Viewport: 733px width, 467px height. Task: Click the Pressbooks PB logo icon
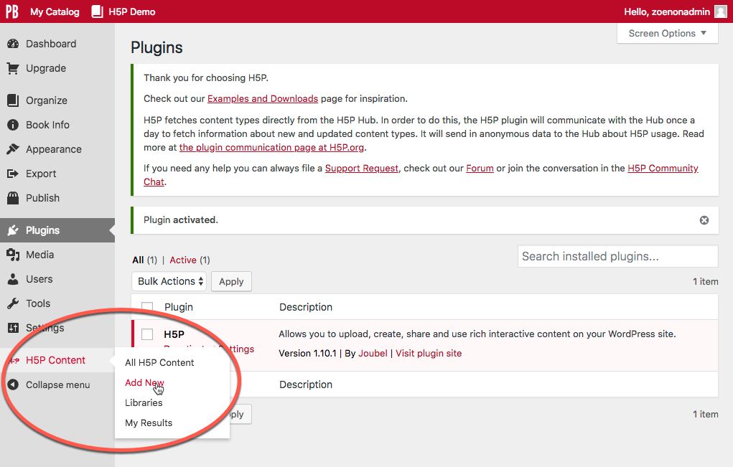[12, 11]
